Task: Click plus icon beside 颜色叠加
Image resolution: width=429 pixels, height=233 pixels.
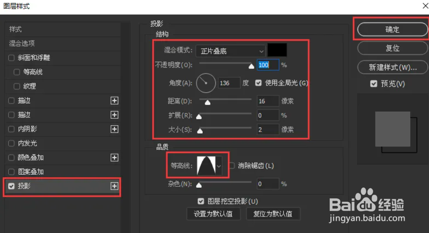Action: point(114,158)
